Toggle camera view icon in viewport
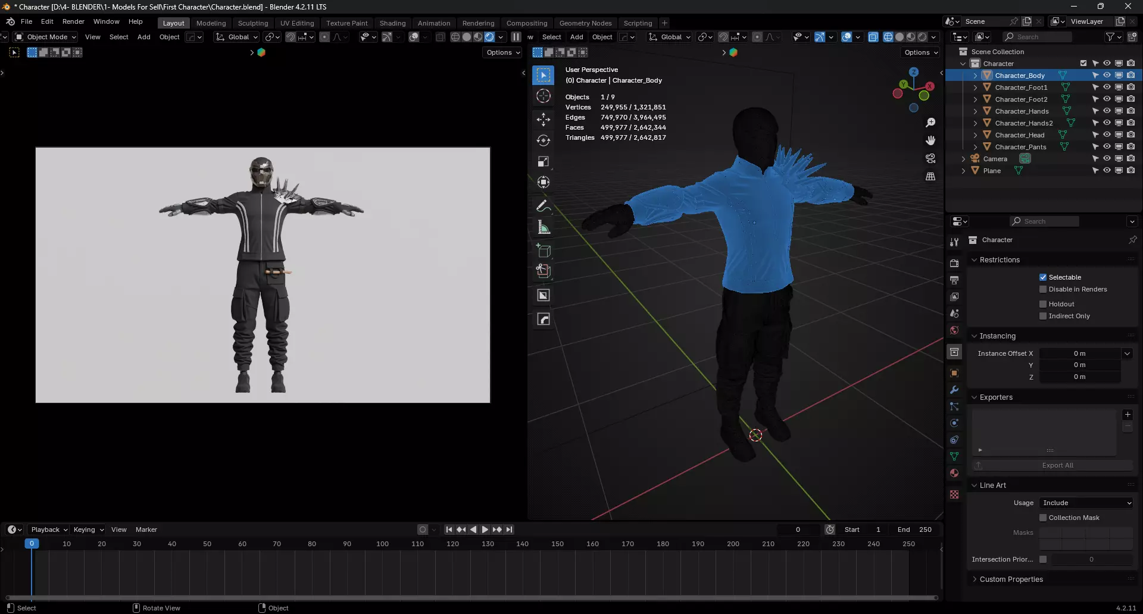The height and width of the screenshot is (614, 1143). coord(930,158)
